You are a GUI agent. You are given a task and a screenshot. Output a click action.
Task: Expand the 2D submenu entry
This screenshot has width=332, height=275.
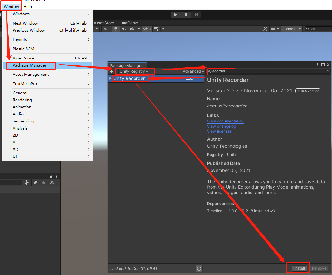[47, 135]
